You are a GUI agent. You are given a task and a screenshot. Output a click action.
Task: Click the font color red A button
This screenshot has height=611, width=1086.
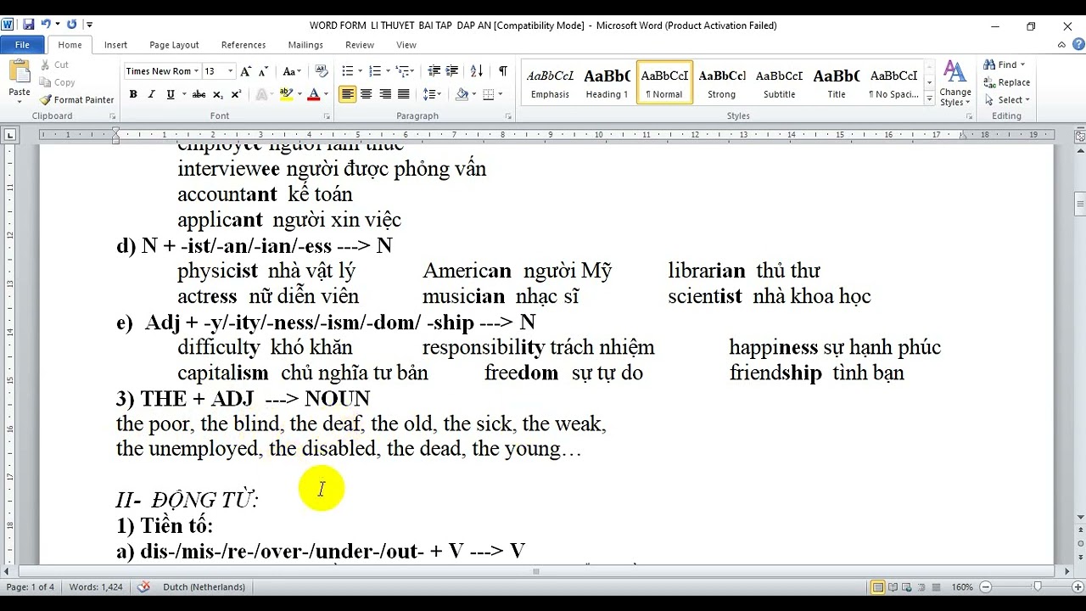coord(313,94)
